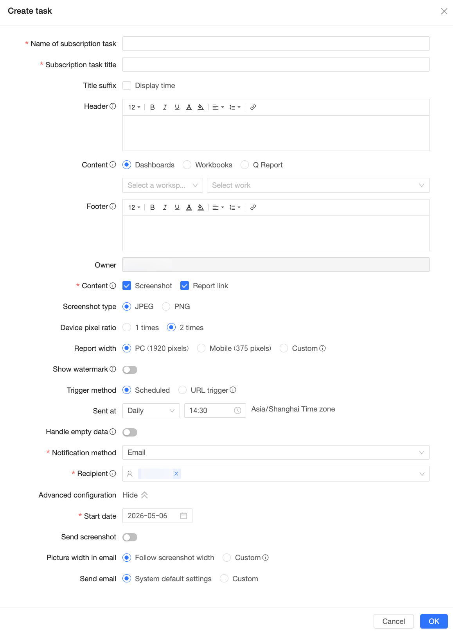The width and height of the screenshot is (453, 636).
Task: Click the 14:30 time field
Action: (215, 411)
